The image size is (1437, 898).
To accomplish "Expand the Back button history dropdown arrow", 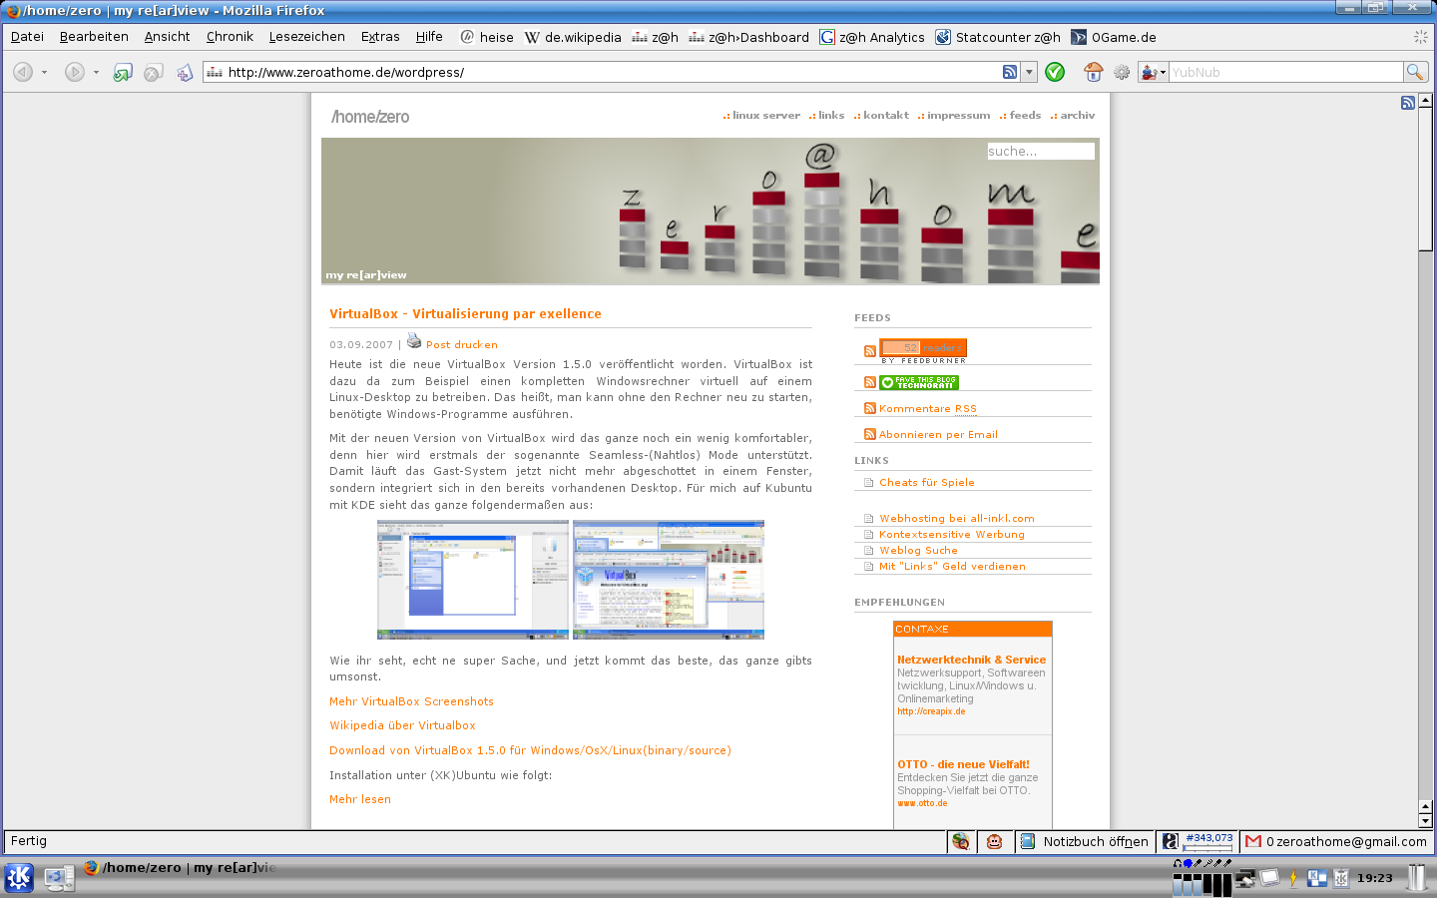I will tap(45, 72).
